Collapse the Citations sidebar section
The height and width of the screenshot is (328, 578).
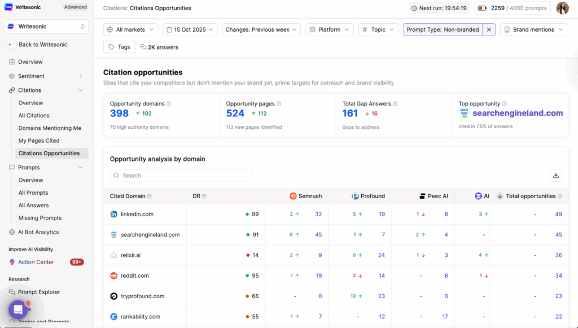81,90
